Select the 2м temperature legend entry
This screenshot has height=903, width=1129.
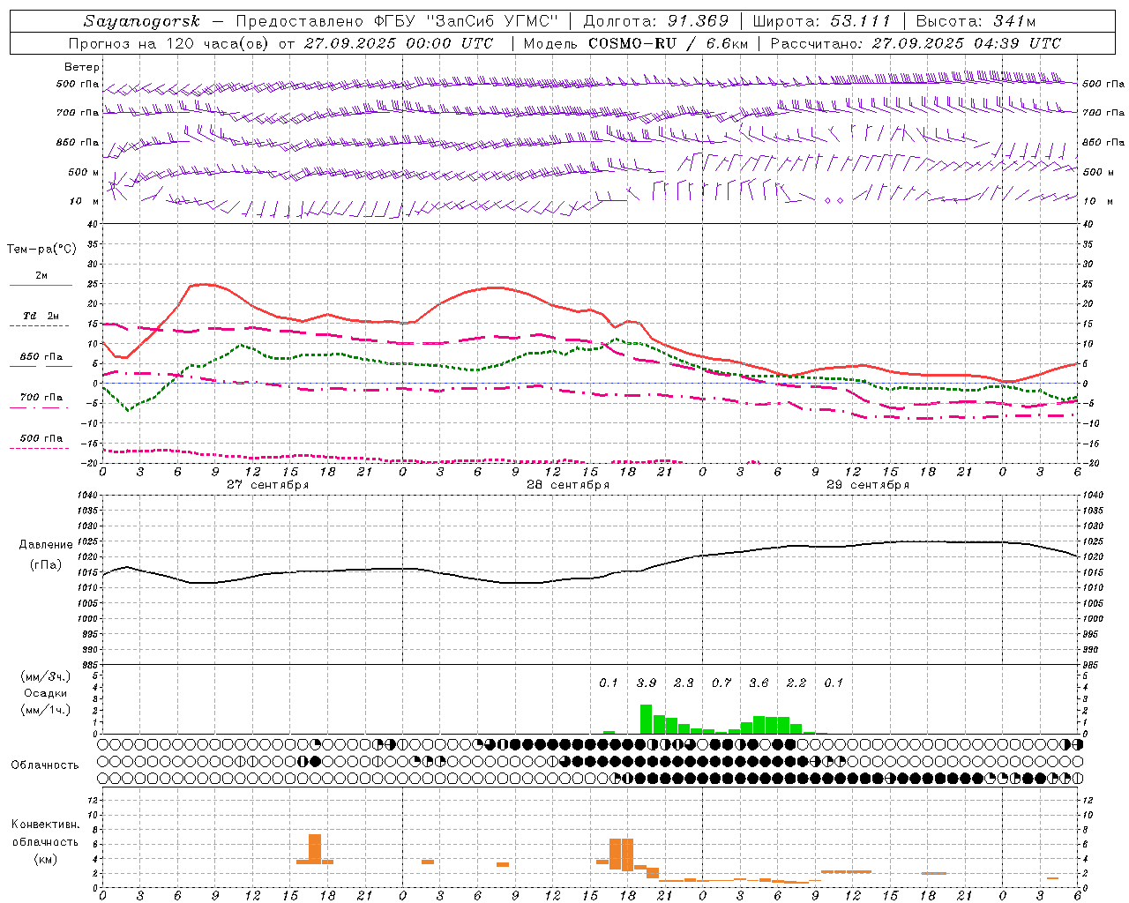(41, 276)
